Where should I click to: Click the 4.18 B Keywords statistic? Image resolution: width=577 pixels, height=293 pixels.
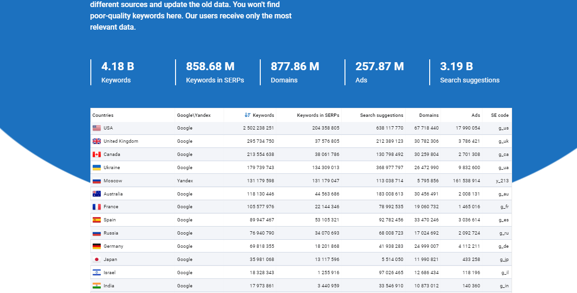[118, 73]
